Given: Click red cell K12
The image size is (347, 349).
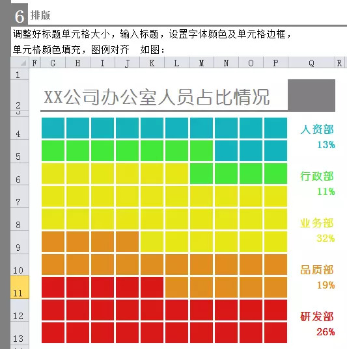Looking at the screenshot, I should click(x=152, y=310).
